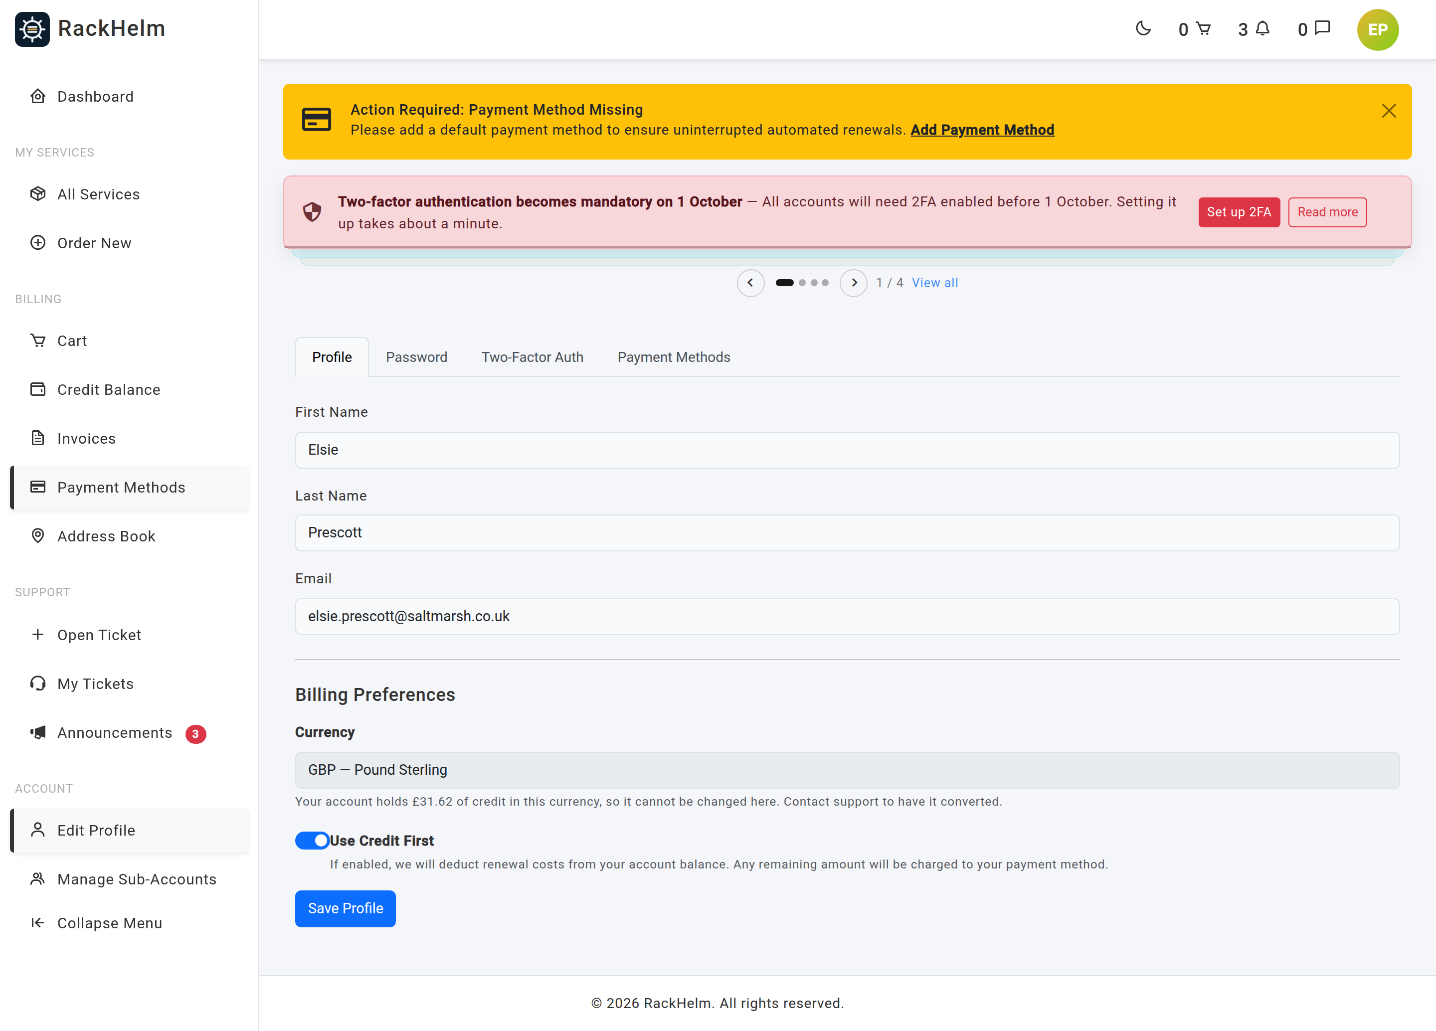Click the Announcements megaphone icon
Image resolution: width=1436 pixels, height=1031 pixels.
point(38,732)
